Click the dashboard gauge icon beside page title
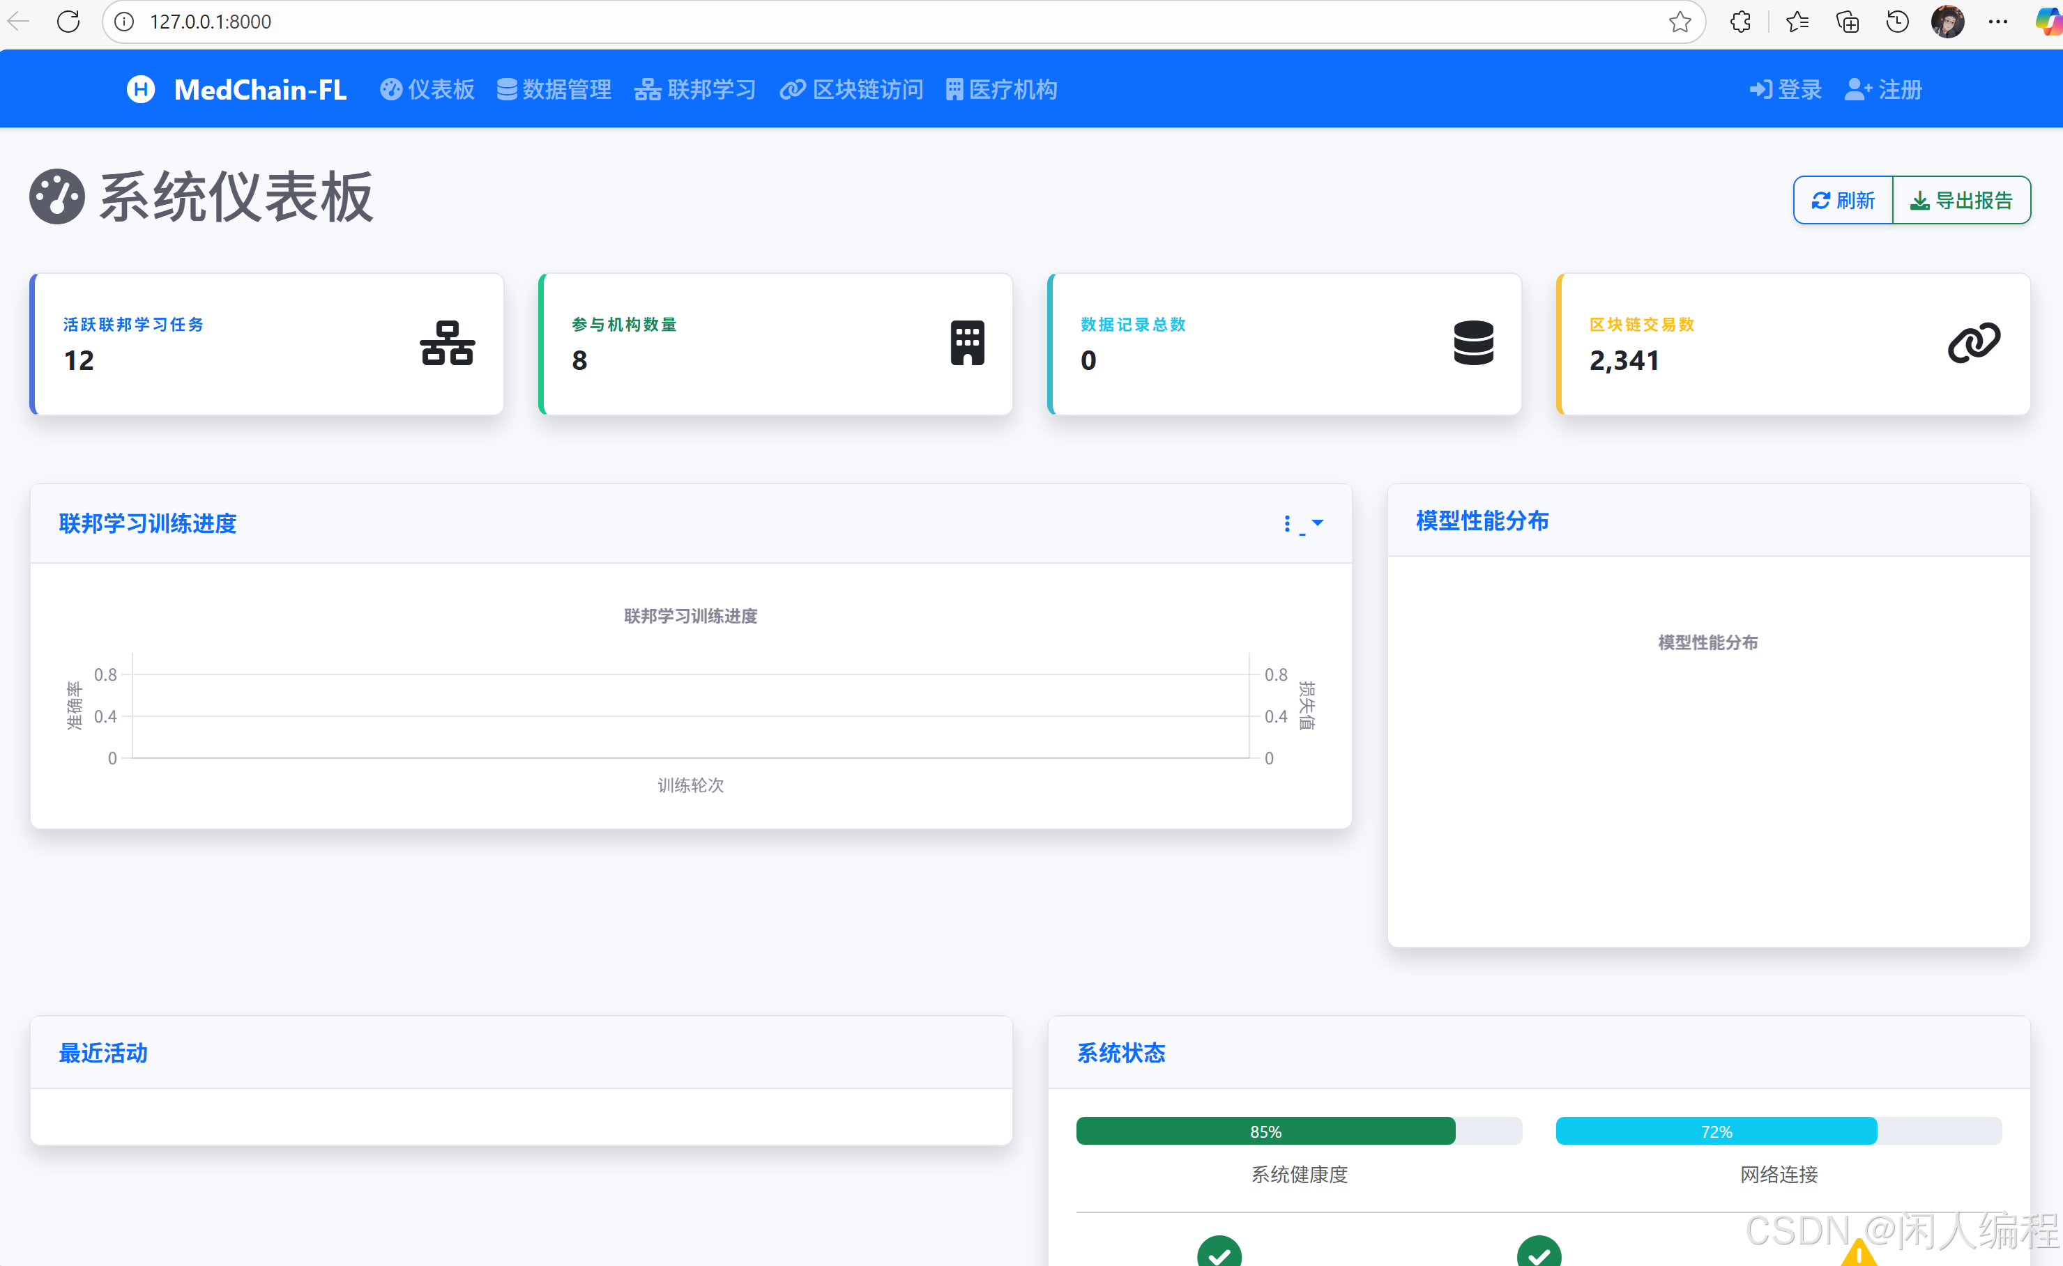 [57, 196]
